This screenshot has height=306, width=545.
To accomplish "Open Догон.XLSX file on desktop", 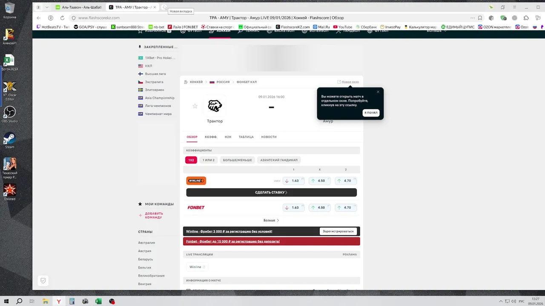I will 9,62.
